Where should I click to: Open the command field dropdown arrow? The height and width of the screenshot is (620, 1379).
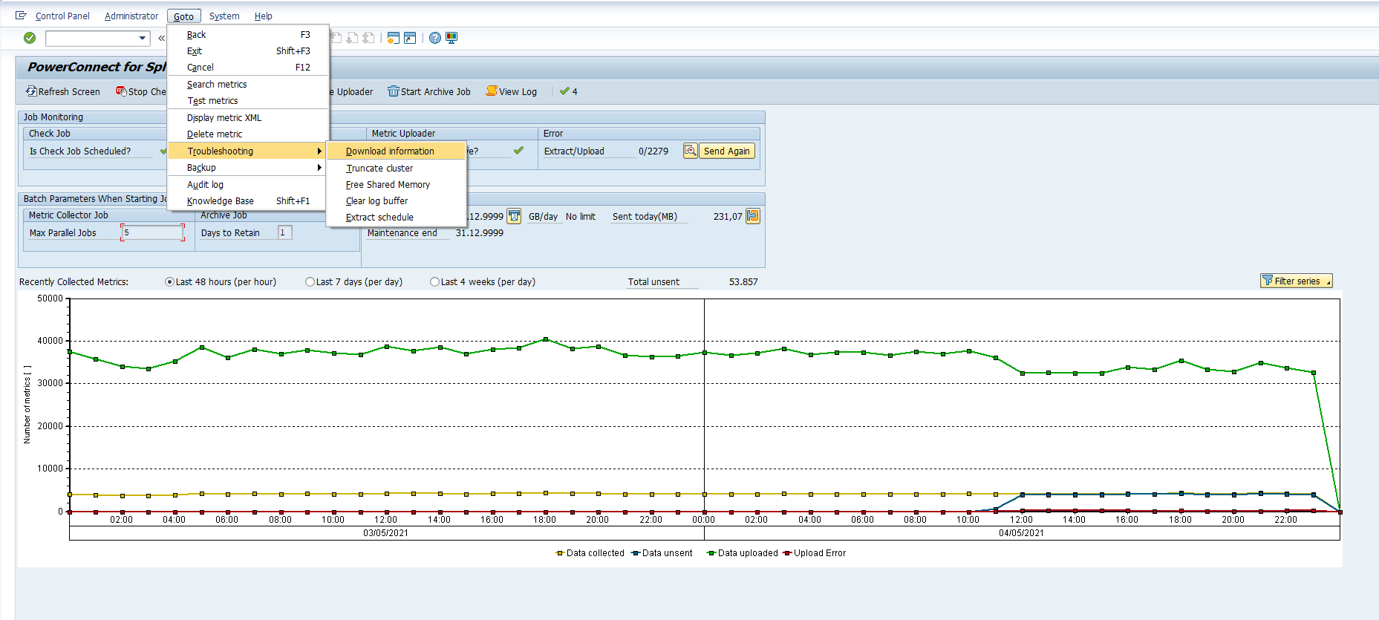[143, 38]
